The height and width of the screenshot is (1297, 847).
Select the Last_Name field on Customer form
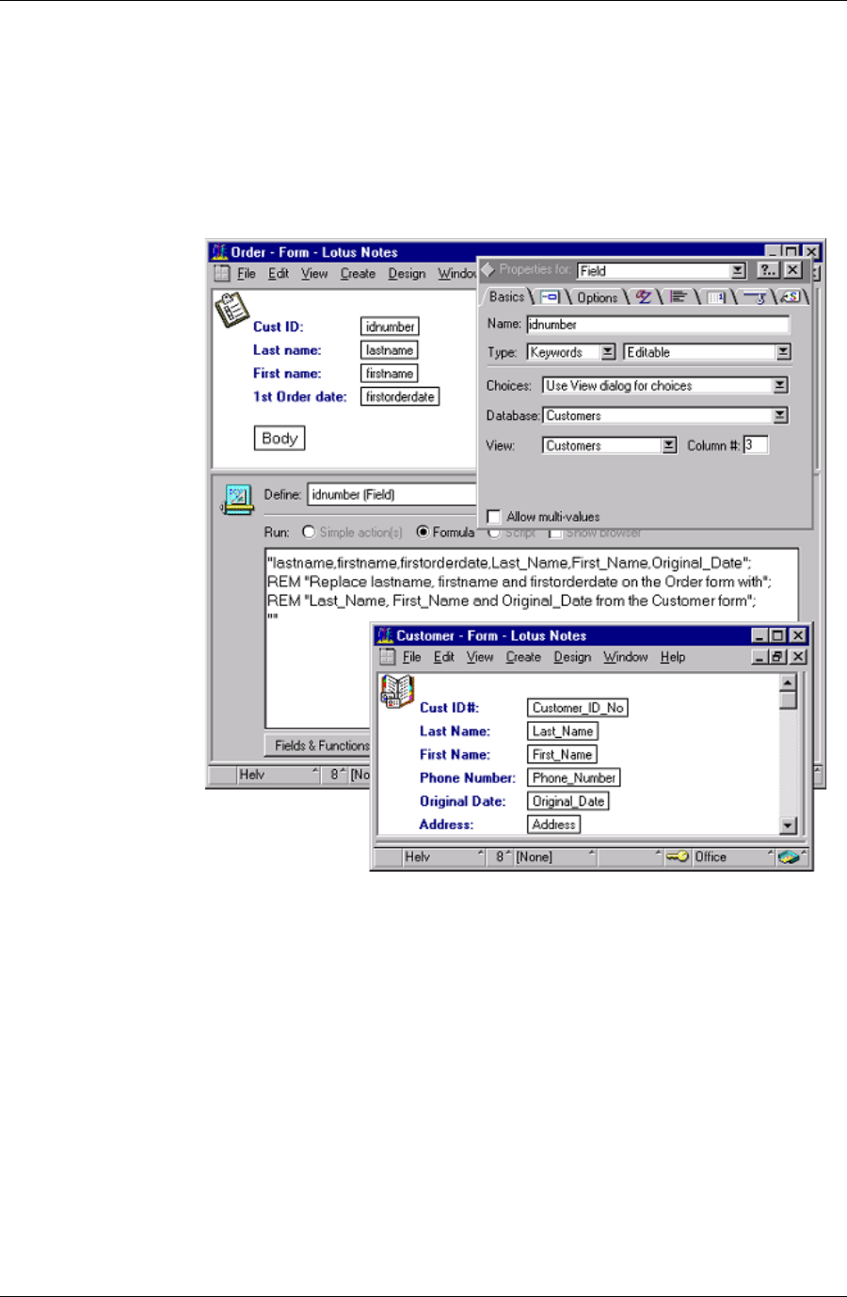pyautogui.click(x=563, y=731)
